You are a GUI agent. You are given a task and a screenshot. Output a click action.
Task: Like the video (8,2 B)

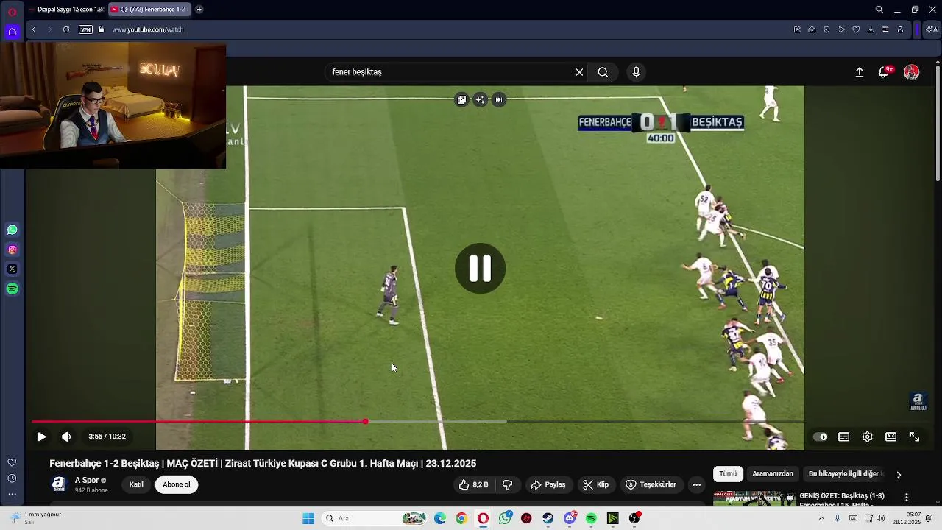(x=473, y=484)
